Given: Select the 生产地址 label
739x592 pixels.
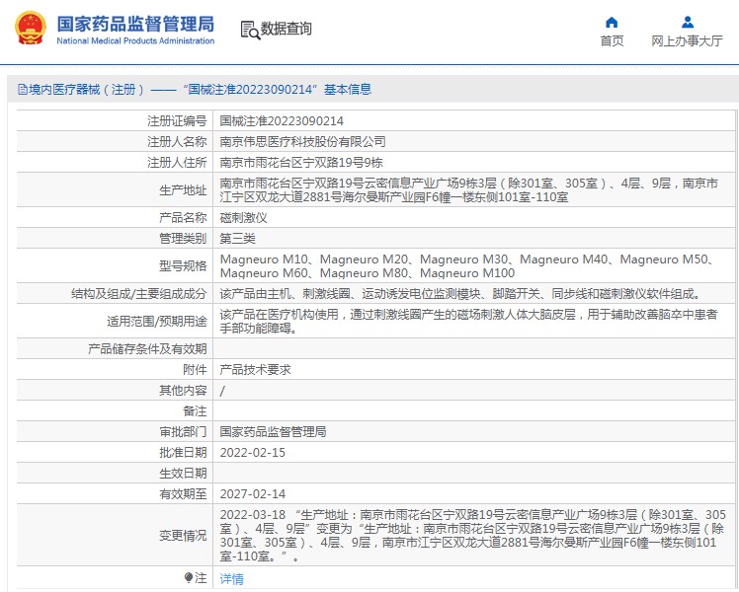Looking at the screenshot, I should pos(183,190).
